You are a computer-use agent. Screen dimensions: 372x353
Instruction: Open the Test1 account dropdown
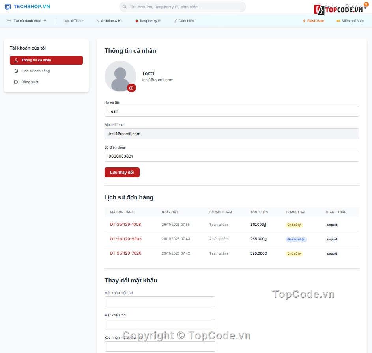330,6
